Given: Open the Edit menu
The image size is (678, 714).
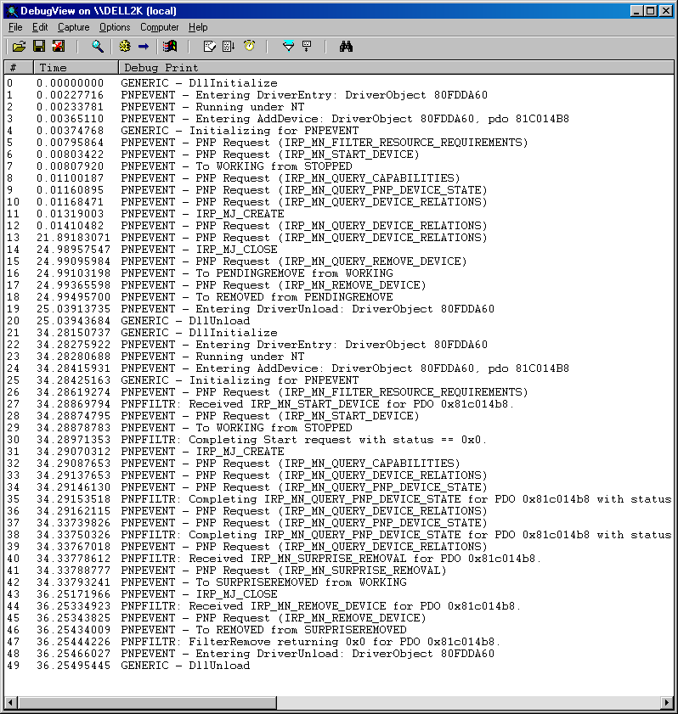Looking at the screenshot, I should [x=40, y=27].
